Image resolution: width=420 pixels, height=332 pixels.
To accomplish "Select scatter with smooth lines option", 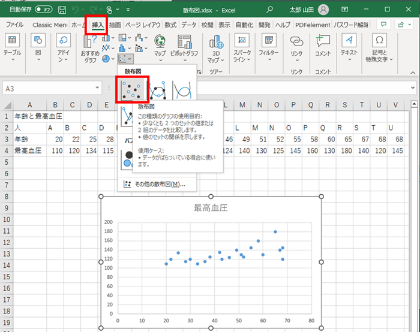I will point(182,90).
